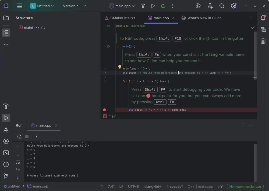The height and width of the screenshot is (191, 269).
Task: Open the Database tool window icon
Action: point(263,41)
